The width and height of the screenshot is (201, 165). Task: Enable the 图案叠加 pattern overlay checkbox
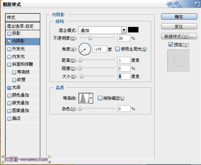[9, 111]
